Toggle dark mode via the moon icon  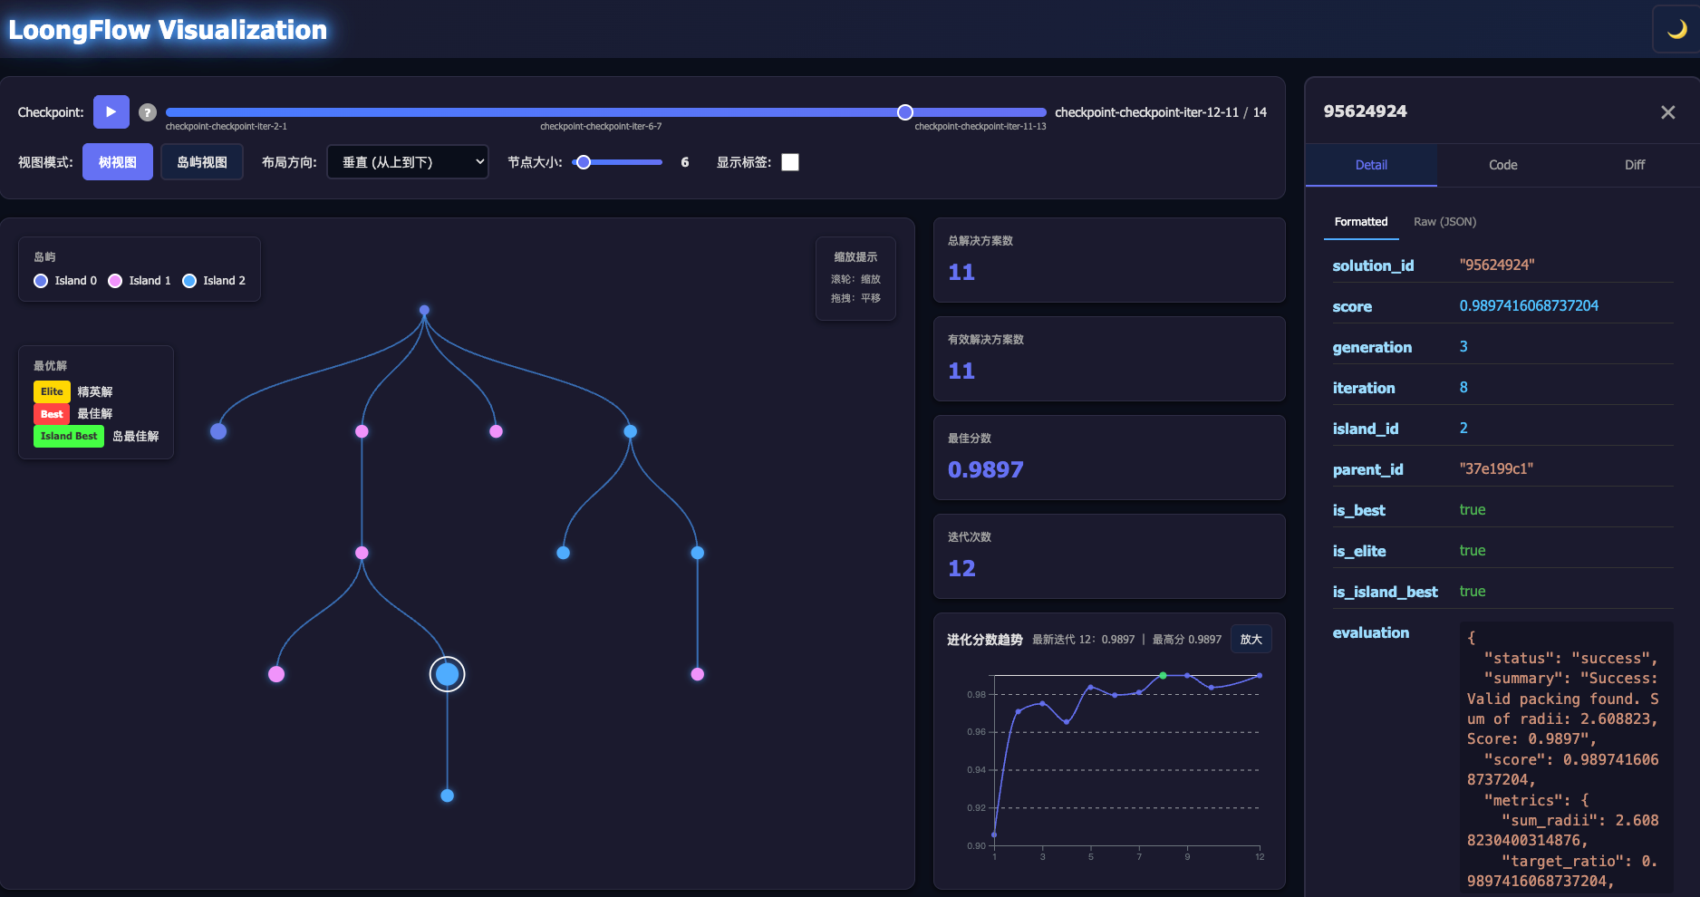[1677, 28]
